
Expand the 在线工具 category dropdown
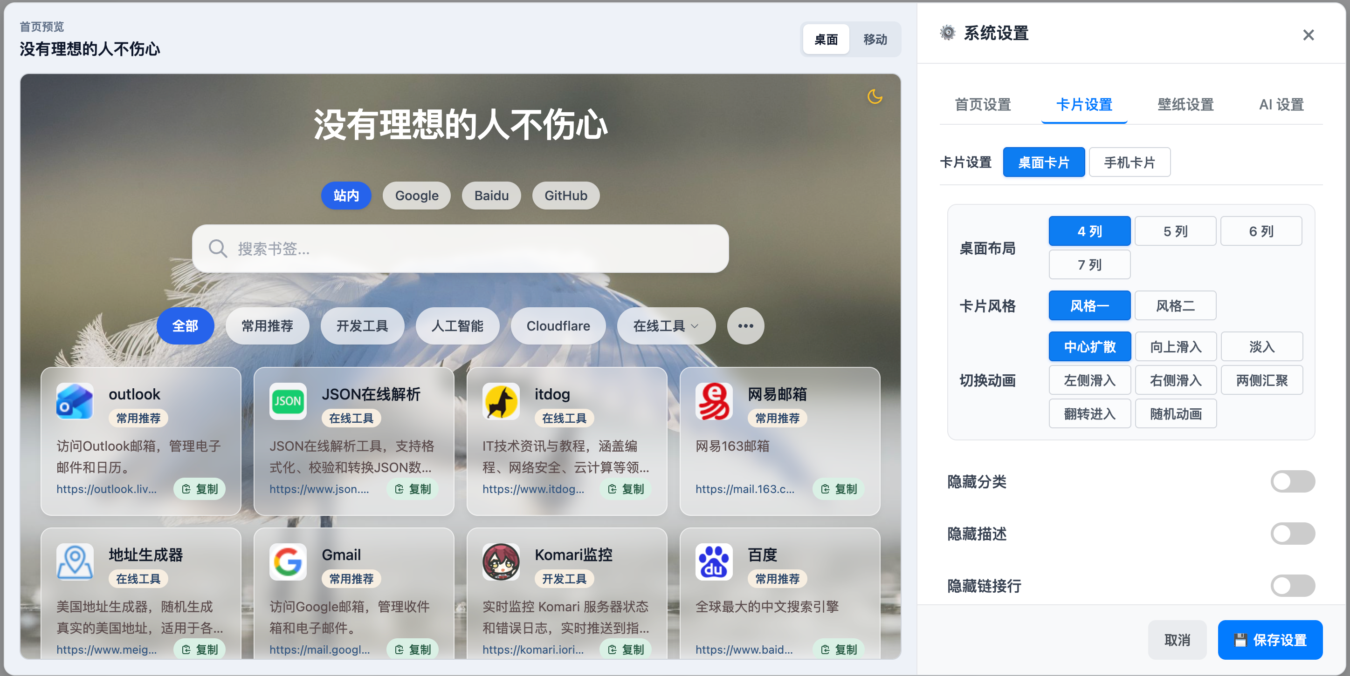click(666, 326)
